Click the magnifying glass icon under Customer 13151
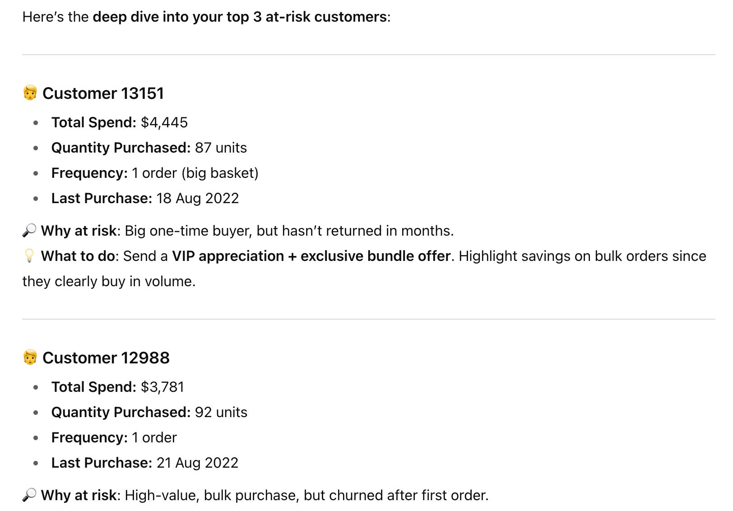 29,231
